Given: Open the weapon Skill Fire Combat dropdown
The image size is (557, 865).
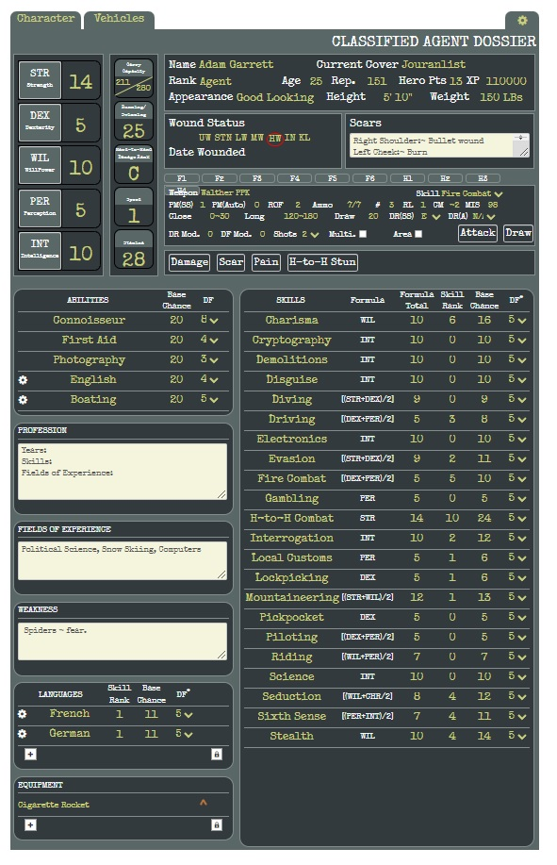Looking at the screenshot, I should coord(498,193).
